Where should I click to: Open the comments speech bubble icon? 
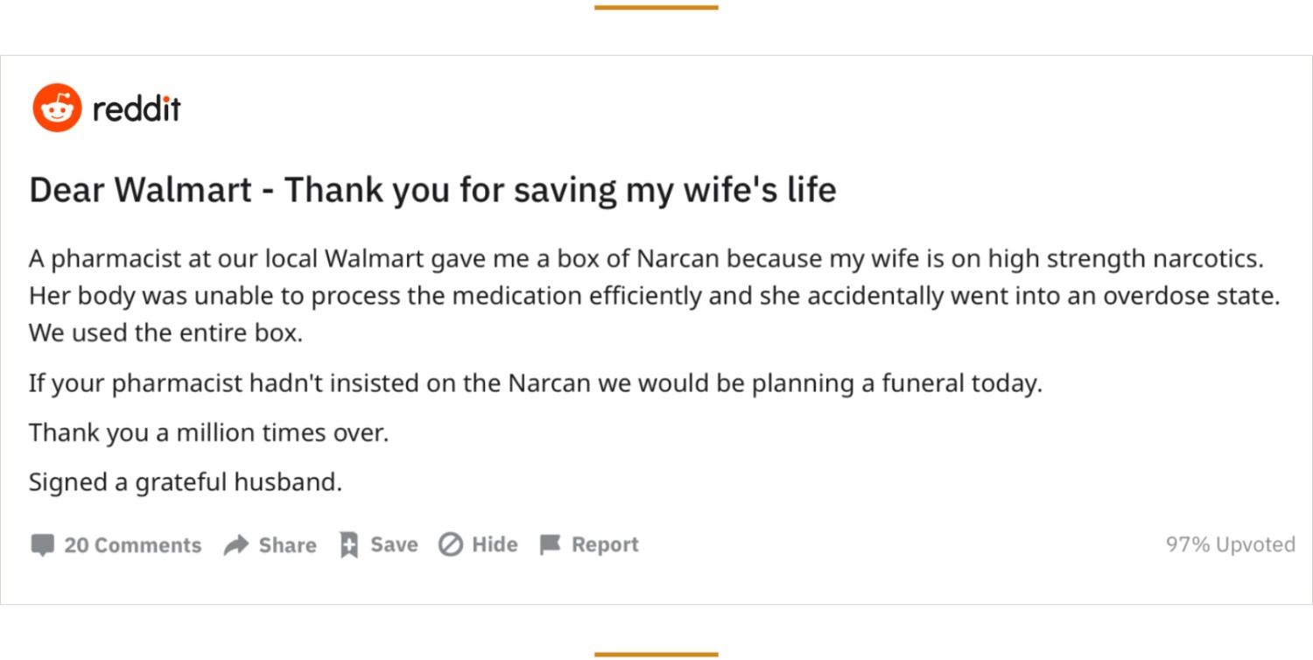pyautogui.click(x=42, y=545)
